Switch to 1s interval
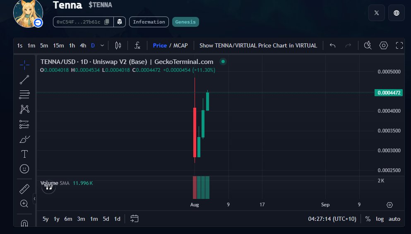 click(19, 45)
